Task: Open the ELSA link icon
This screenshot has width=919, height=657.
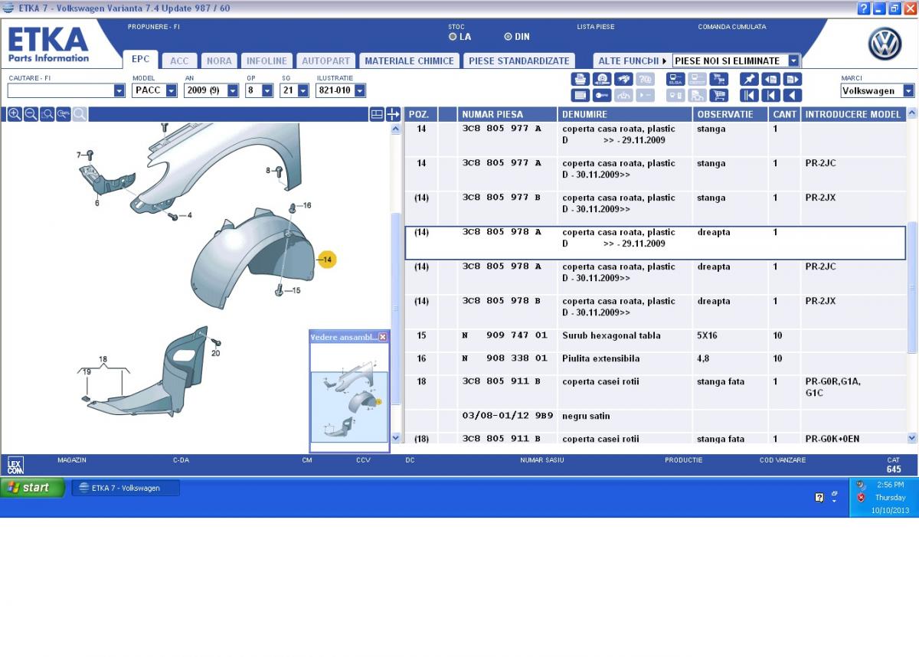Action: tap(675, 79)
